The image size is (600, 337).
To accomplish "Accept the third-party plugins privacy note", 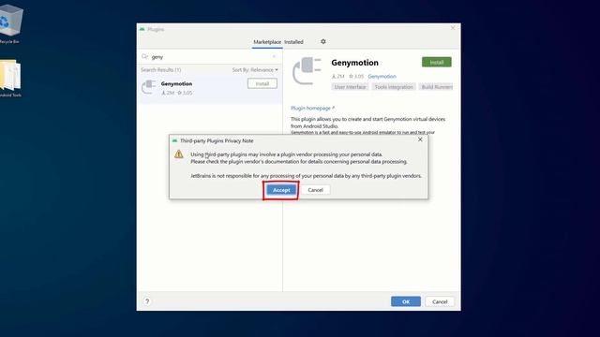I will (x=281, y=190).
